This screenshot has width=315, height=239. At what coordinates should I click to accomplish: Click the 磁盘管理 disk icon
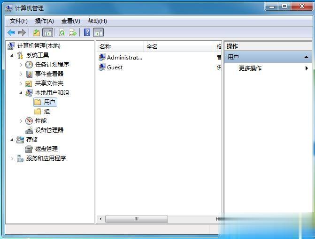click(29, 149)
